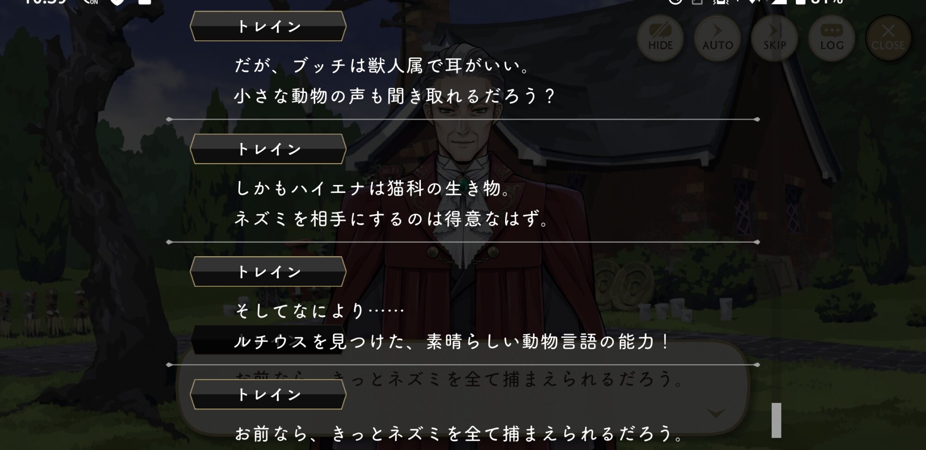Viewport: 926px width, 450px height.
Task: Tap the line 小さな動物の声も聞き取れるだろう？
Action: pyautogui.click(x=394, y=96)
